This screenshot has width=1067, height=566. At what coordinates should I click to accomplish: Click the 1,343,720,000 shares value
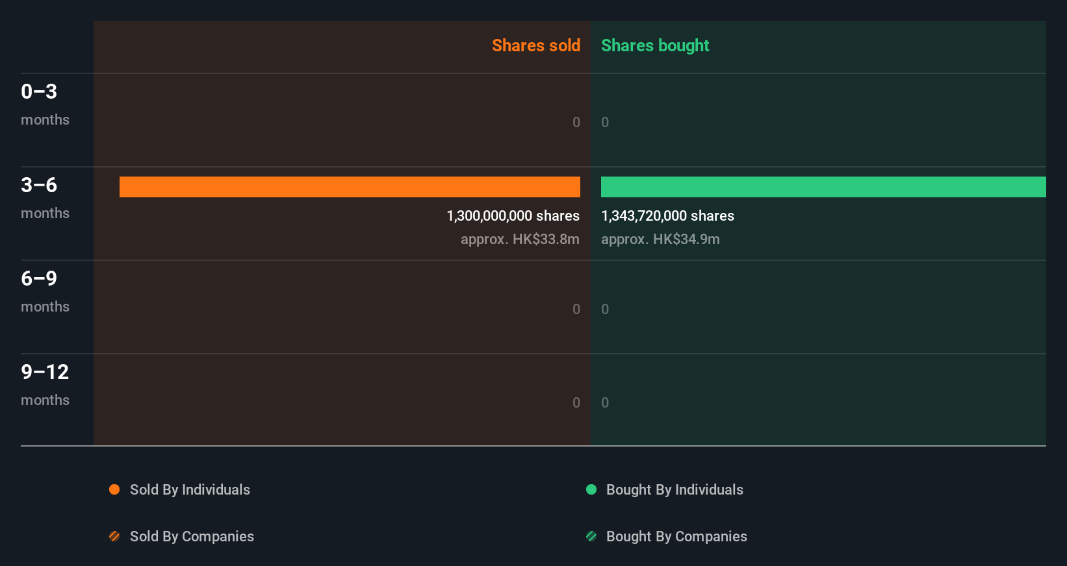point(667,215)
